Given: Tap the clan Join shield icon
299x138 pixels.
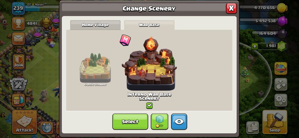Looking at the screenshot, I should (x=19, y=61).
